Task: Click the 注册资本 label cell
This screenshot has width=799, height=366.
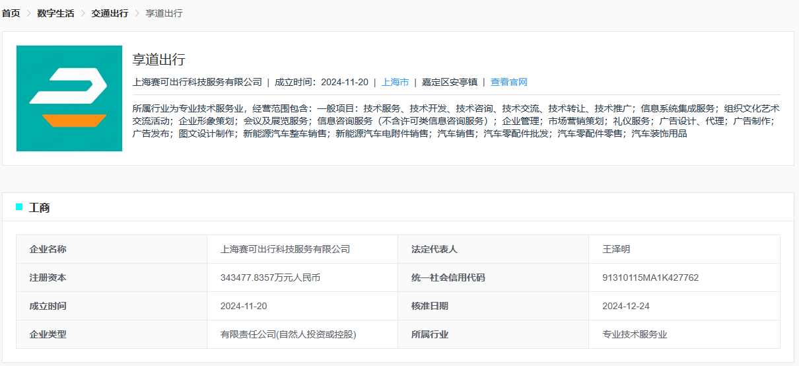Action: [112, 277]
